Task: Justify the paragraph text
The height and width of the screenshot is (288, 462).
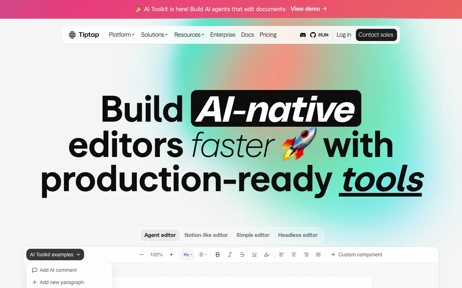Action: [318, 255]
